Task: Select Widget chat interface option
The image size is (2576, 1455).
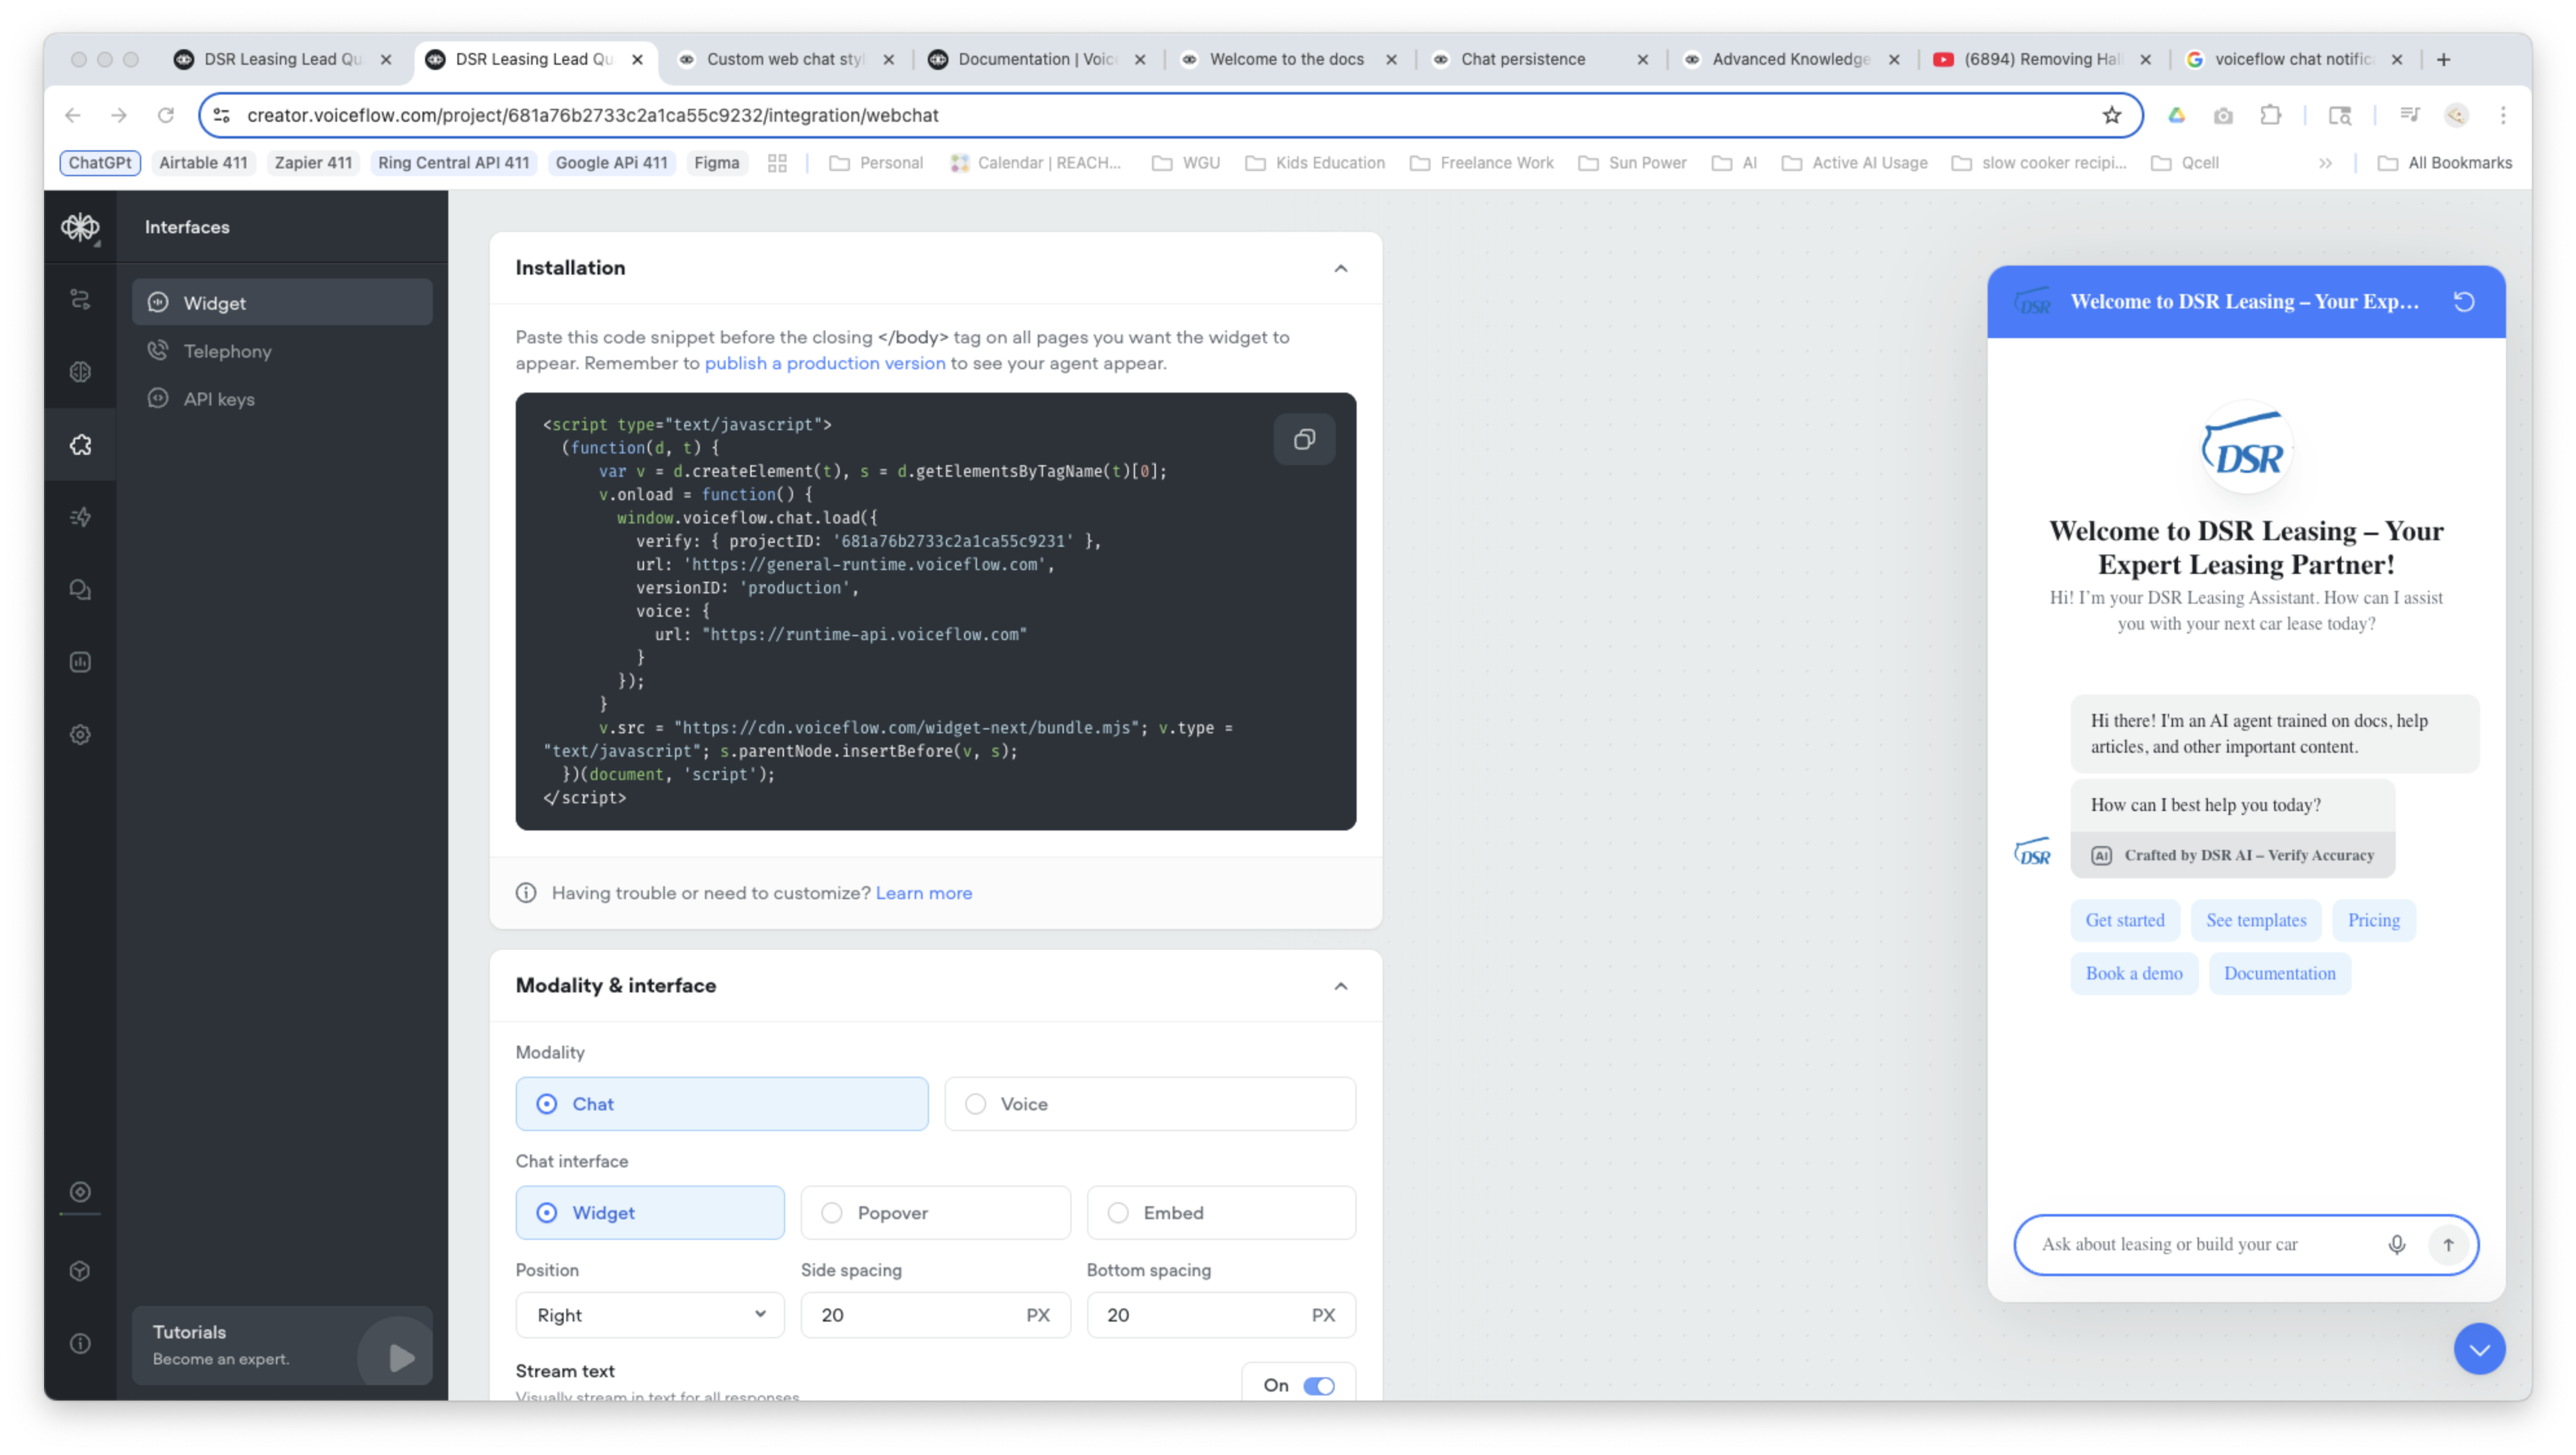Action: [649, 1212]
